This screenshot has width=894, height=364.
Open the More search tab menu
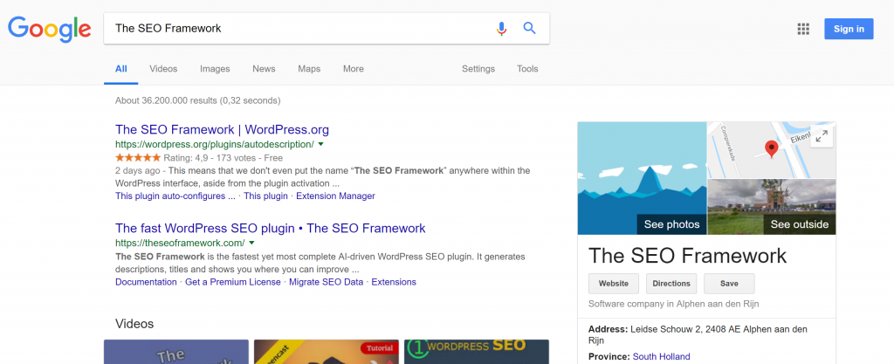coord(354,69)
